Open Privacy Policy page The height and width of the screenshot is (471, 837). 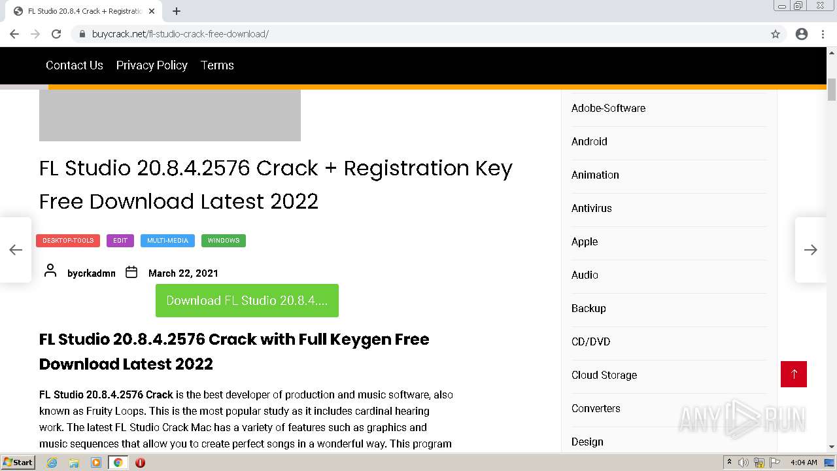152,65
